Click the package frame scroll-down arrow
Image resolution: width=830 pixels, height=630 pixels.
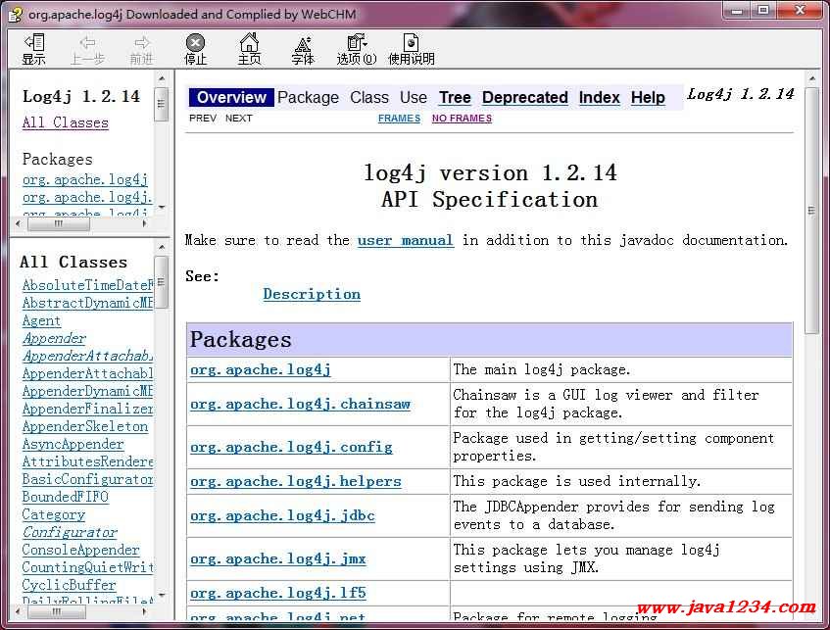pos(162,207)
